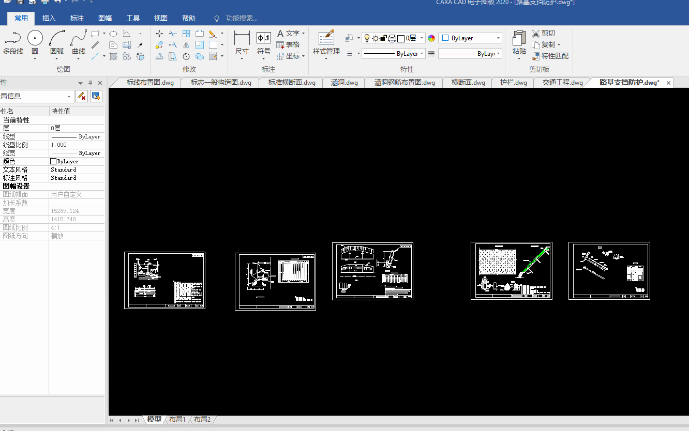The height and width of the screenshot is (431, 689).
Task: Click the mirror command icon
Action: pos(186,45)
